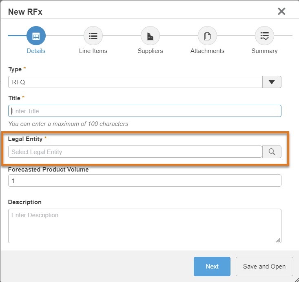Screen dimensions: 299x282
Task: Expand the Type dropdown arrow
Action: [x=272, y=82]
